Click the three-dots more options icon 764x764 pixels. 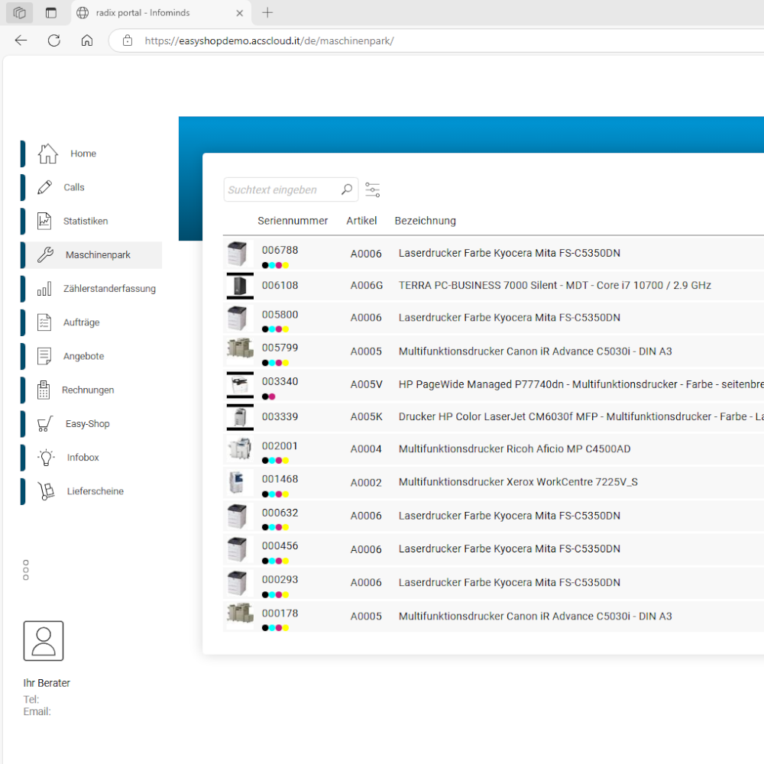tap(26, 570)
